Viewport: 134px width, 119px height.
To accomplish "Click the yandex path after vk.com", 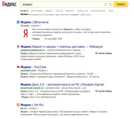I will (x=35, y=26).
